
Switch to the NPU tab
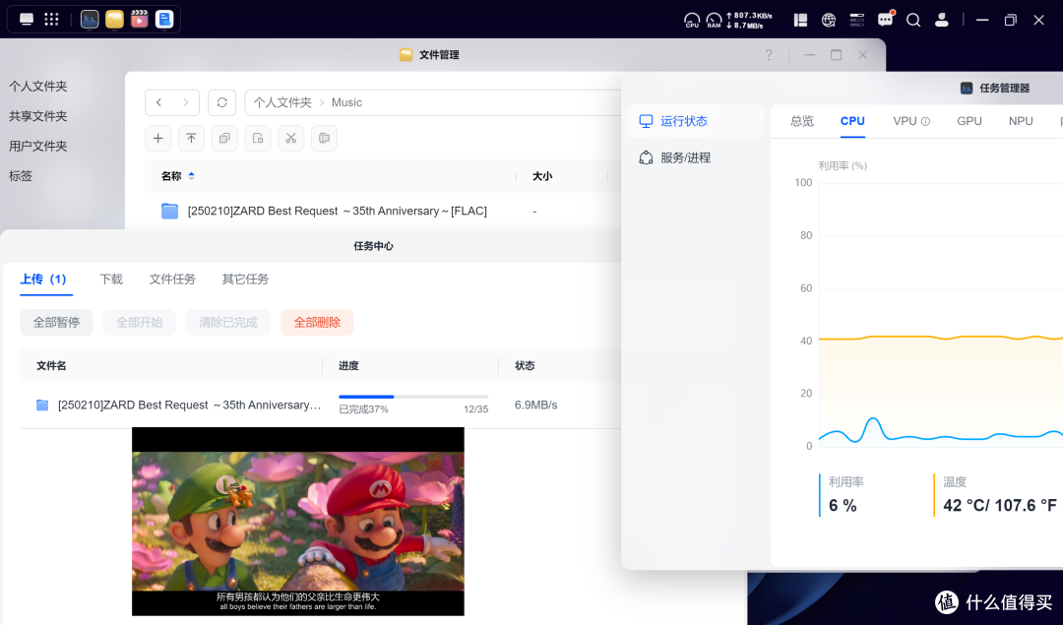click(x=1021, y=121)
